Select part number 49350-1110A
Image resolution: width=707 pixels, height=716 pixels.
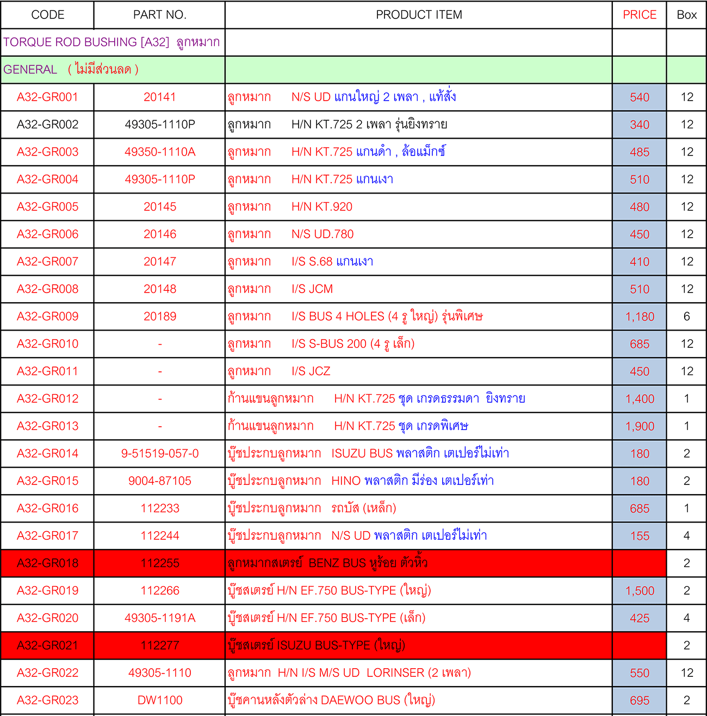coord(160,152)
